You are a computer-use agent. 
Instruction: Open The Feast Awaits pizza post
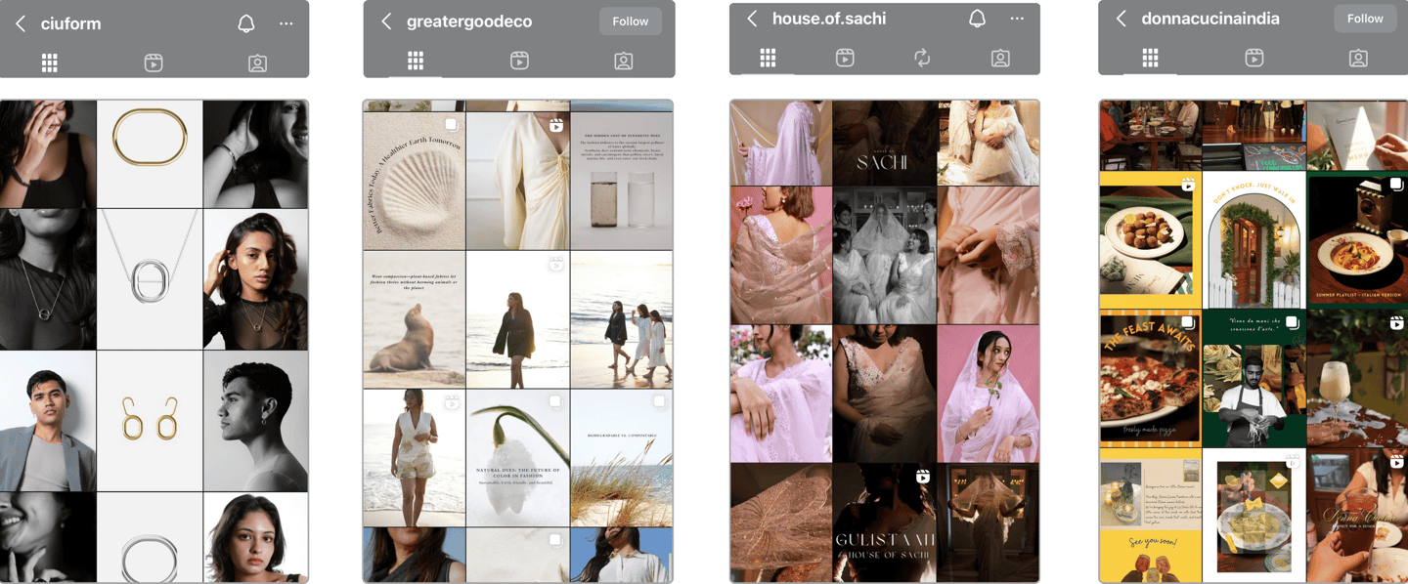[1150, 379]
